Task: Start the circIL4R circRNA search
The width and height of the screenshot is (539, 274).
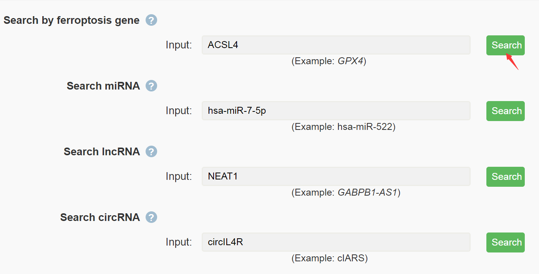Action: click(x=505, y=242)
